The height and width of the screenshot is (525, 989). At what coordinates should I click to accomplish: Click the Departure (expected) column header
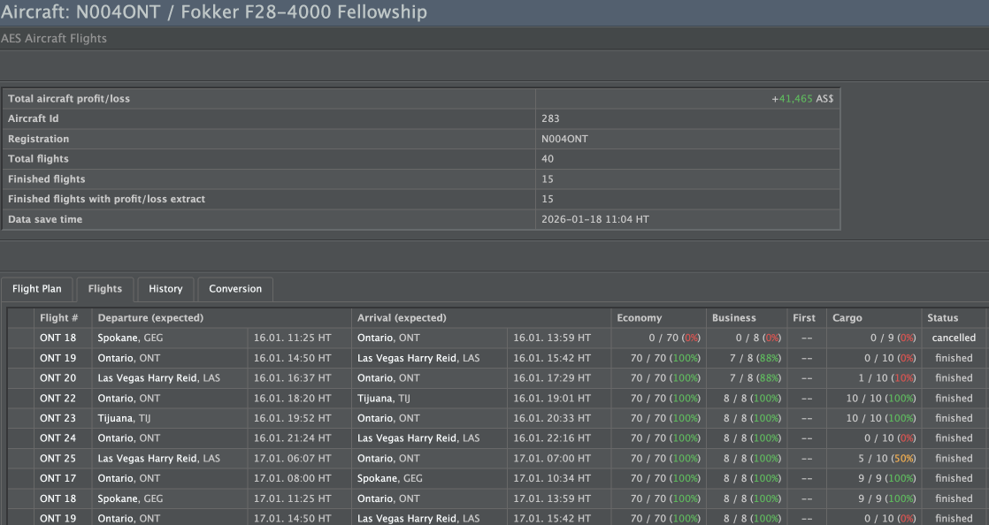[150, 318]
